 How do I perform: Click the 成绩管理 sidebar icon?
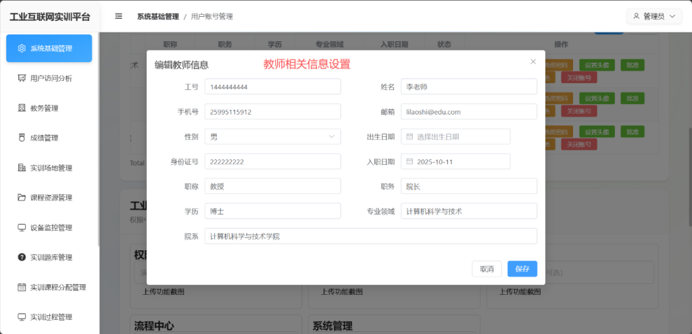coord(22,138)
